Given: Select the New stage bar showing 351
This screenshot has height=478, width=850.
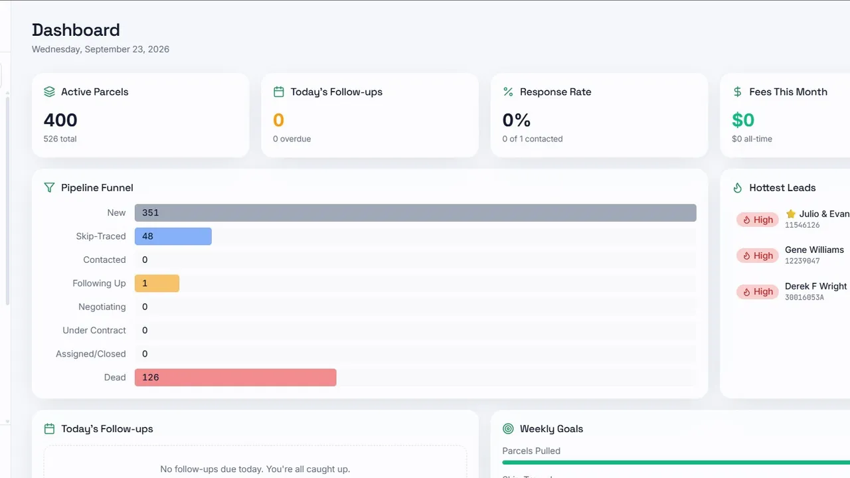Looking at the screenshot, I should click(x=416, y=213).
